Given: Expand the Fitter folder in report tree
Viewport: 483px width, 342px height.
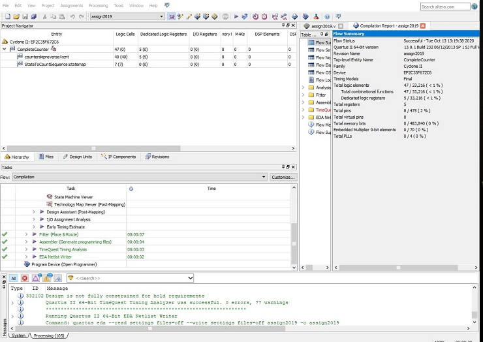Looking at the screenshot, I should [303, 95].
